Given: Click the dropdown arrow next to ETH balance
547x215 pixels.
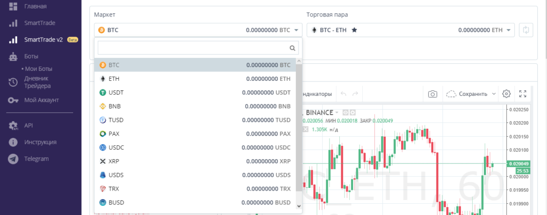Looking at the screenshot, I should (x=509, y=30).
